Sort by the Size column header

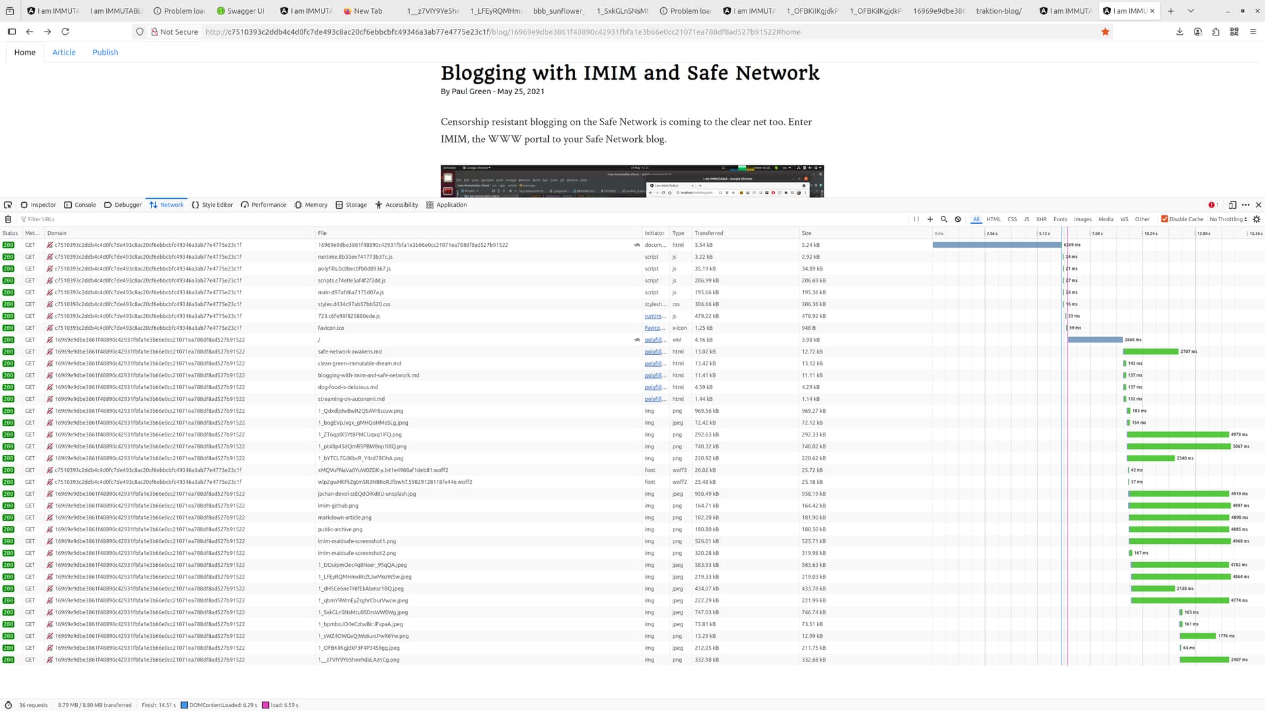(864, 233)
